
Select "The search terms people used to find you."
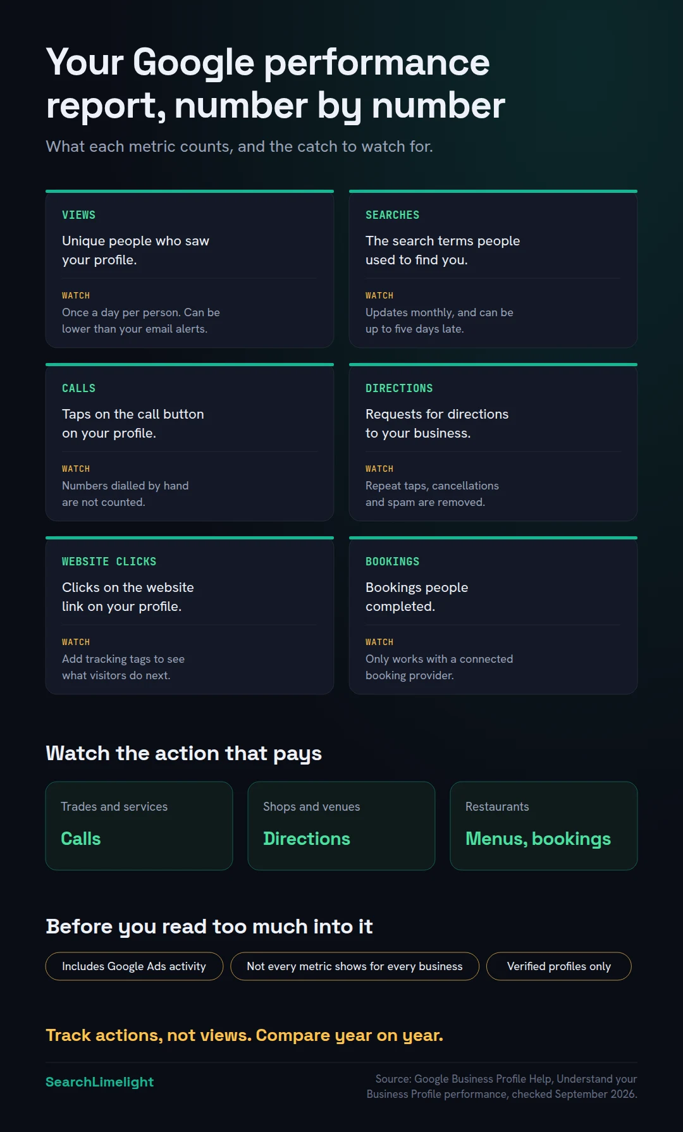click(x=443, y=250)
